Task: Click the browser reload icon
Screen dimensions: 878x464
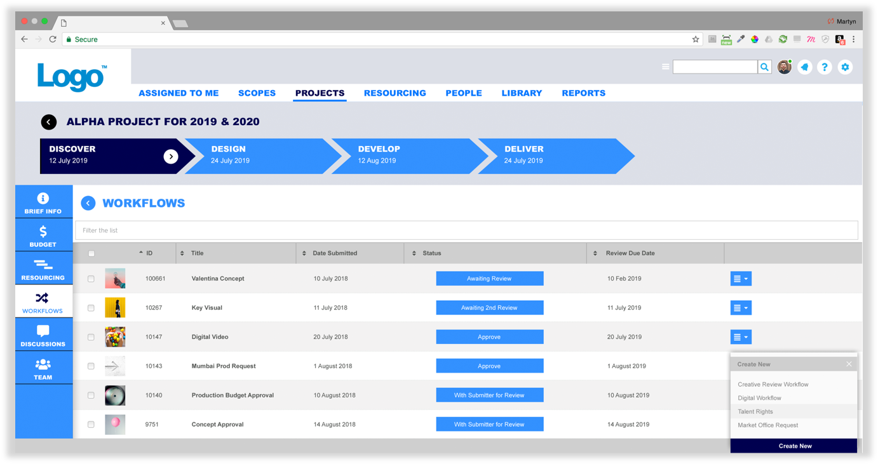Action: (x=53, y=39)
